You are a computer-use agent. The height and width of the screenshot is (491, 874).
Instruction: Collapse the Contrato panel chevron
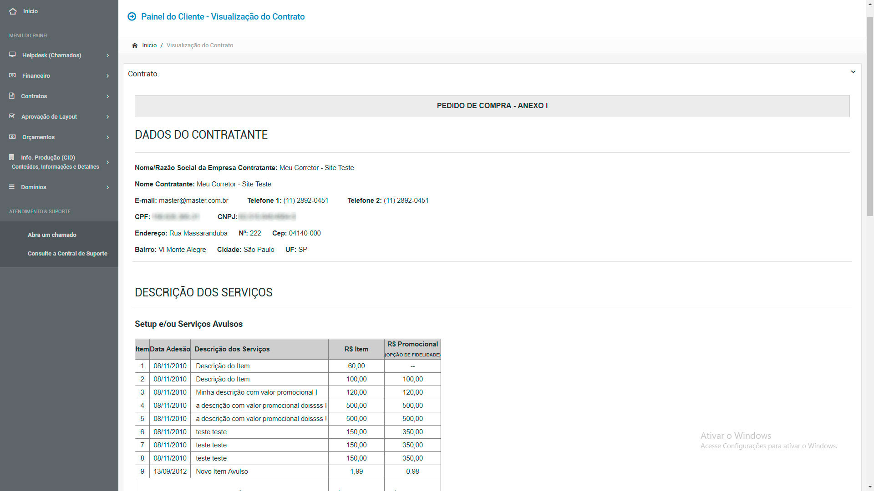coord(853,72)
